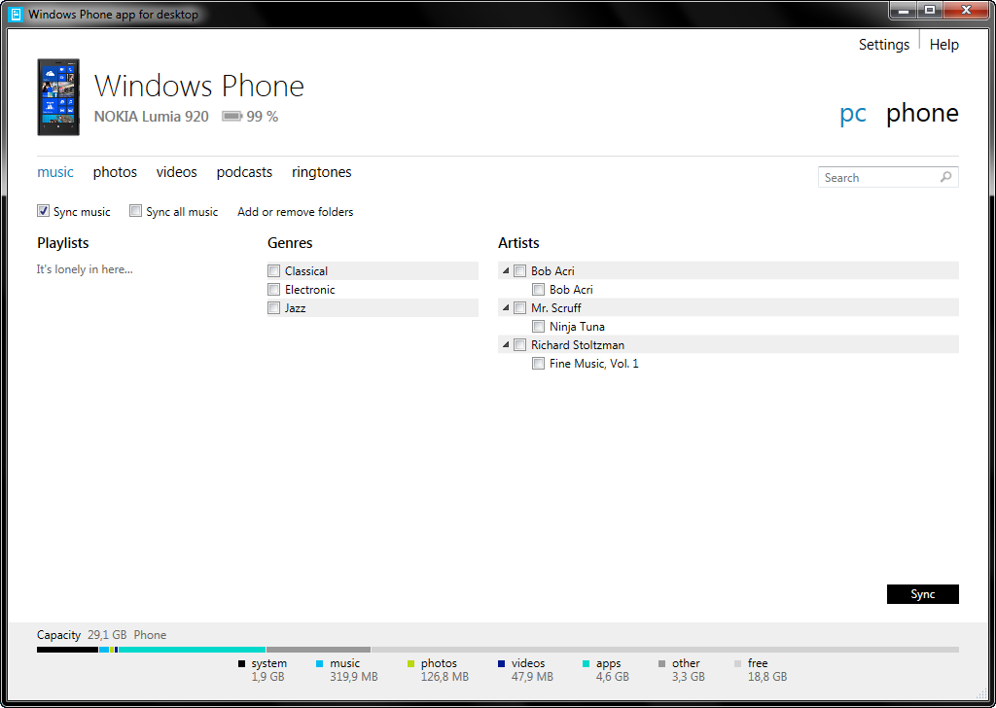Click the Windows Phone app title bar icon
Screen dimensions: 996x708
pyautogui.click(x=16, y=14)
